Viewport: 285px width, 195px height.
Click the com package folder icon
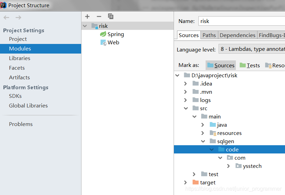(230, 158)
